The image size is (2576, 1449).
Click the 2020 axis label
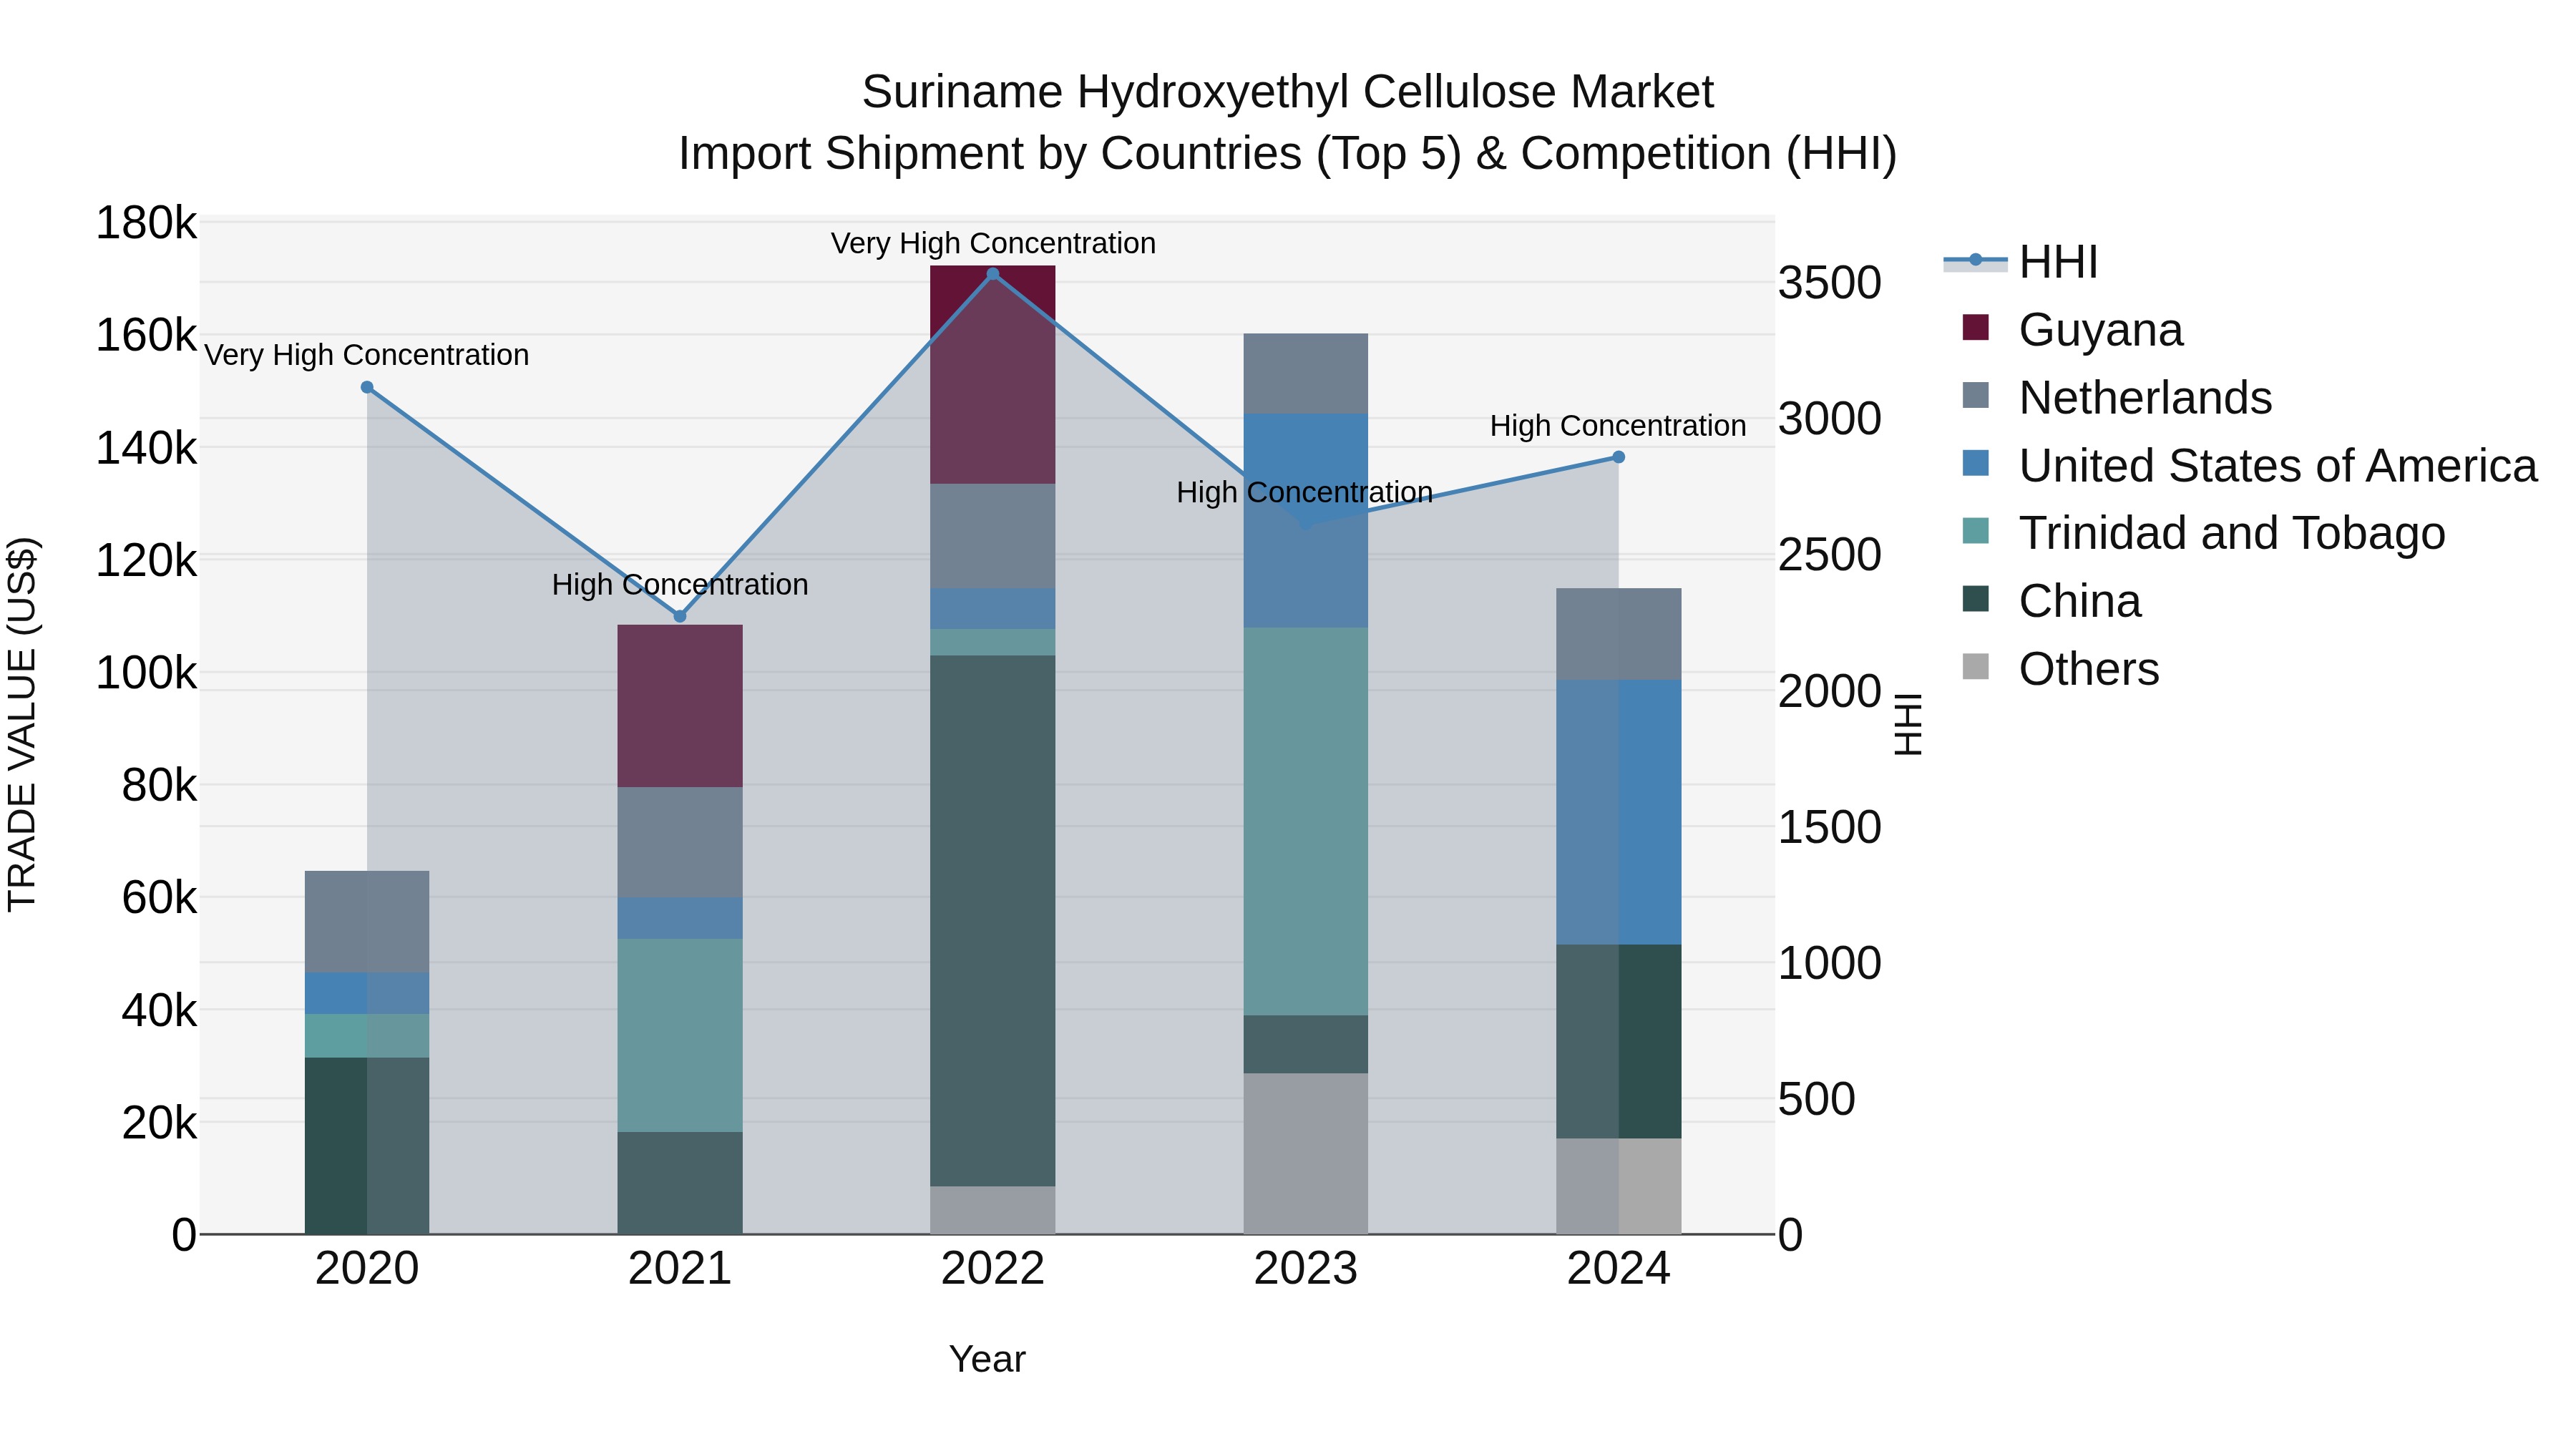coord(367,1269)
